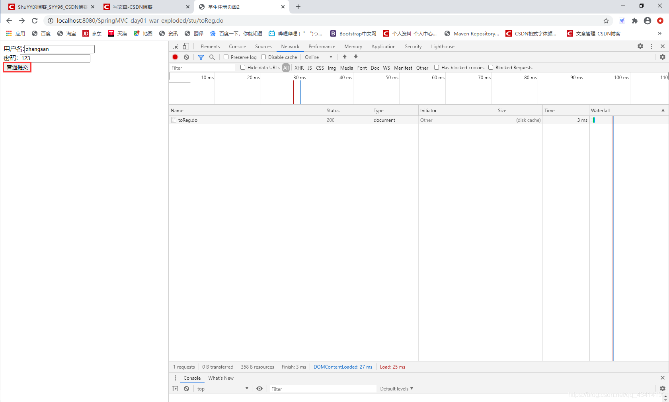This screenshot has height=402, width=669.
Task: Open Network panel settings gear
Action: pos(663,57)
